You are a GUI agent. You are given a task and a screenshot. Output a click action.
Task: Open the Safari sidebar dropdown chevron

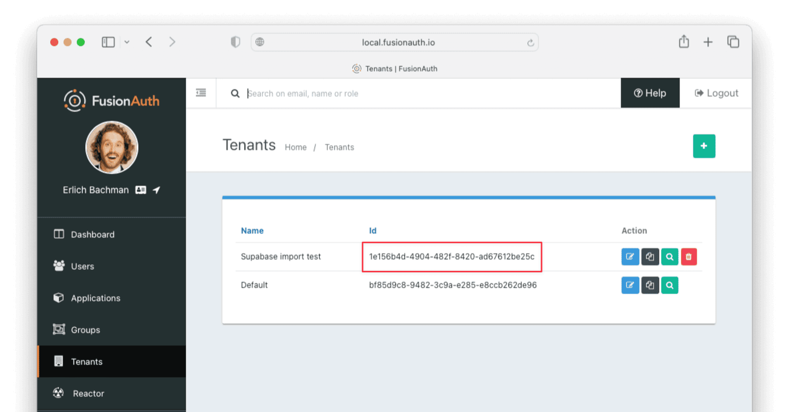pos(127,42)
